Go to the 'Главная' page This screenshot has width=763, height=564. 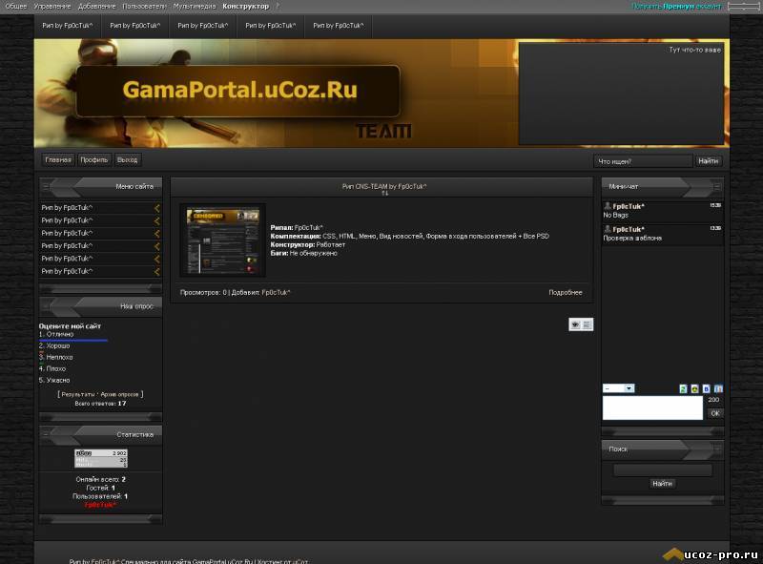click(58, 159)
